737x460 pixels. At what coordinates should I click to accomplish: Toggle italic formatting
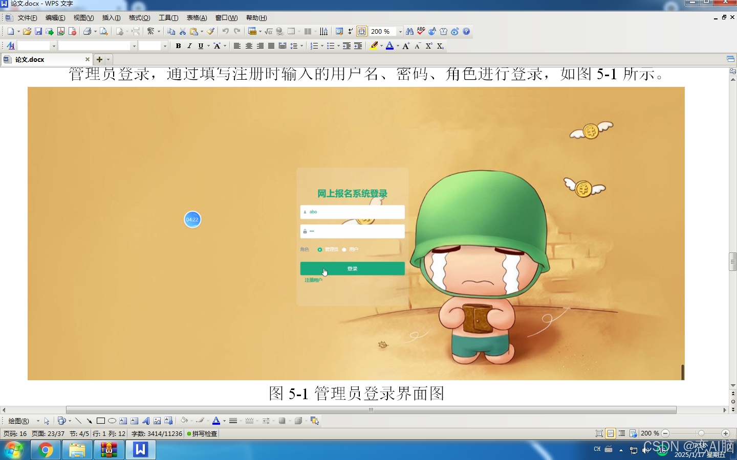[189, 46]
